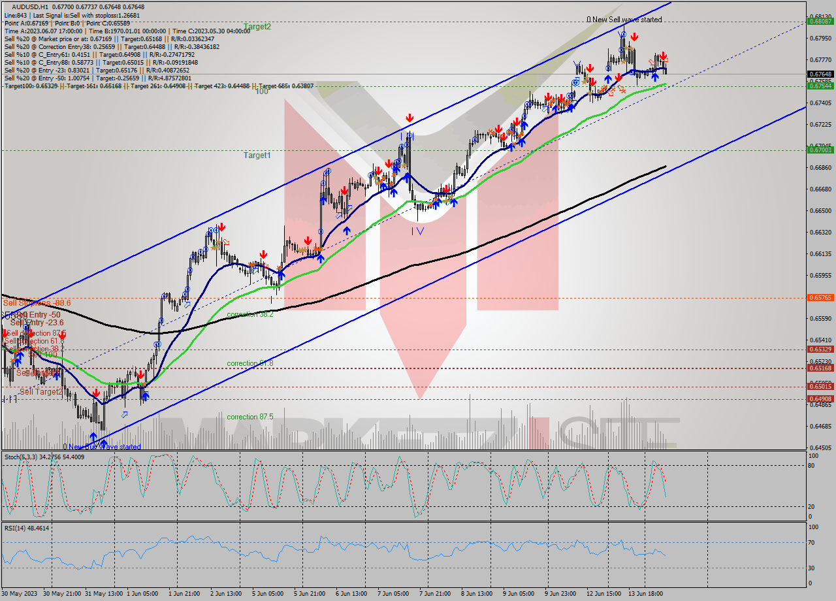
Task: Click the 'I V' wave label below candles
Action: coord(418,231)
